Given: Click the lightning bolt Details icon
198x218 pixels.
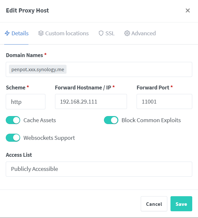Looking at the screenshot, I should pyautogui.click(x=7, y=33).
